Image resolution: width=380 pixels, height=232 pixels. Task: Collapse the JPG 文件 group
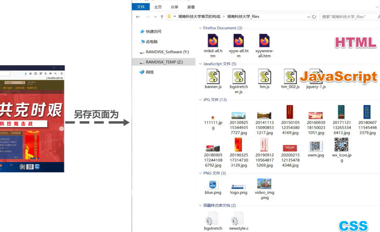tap(200, 100)
